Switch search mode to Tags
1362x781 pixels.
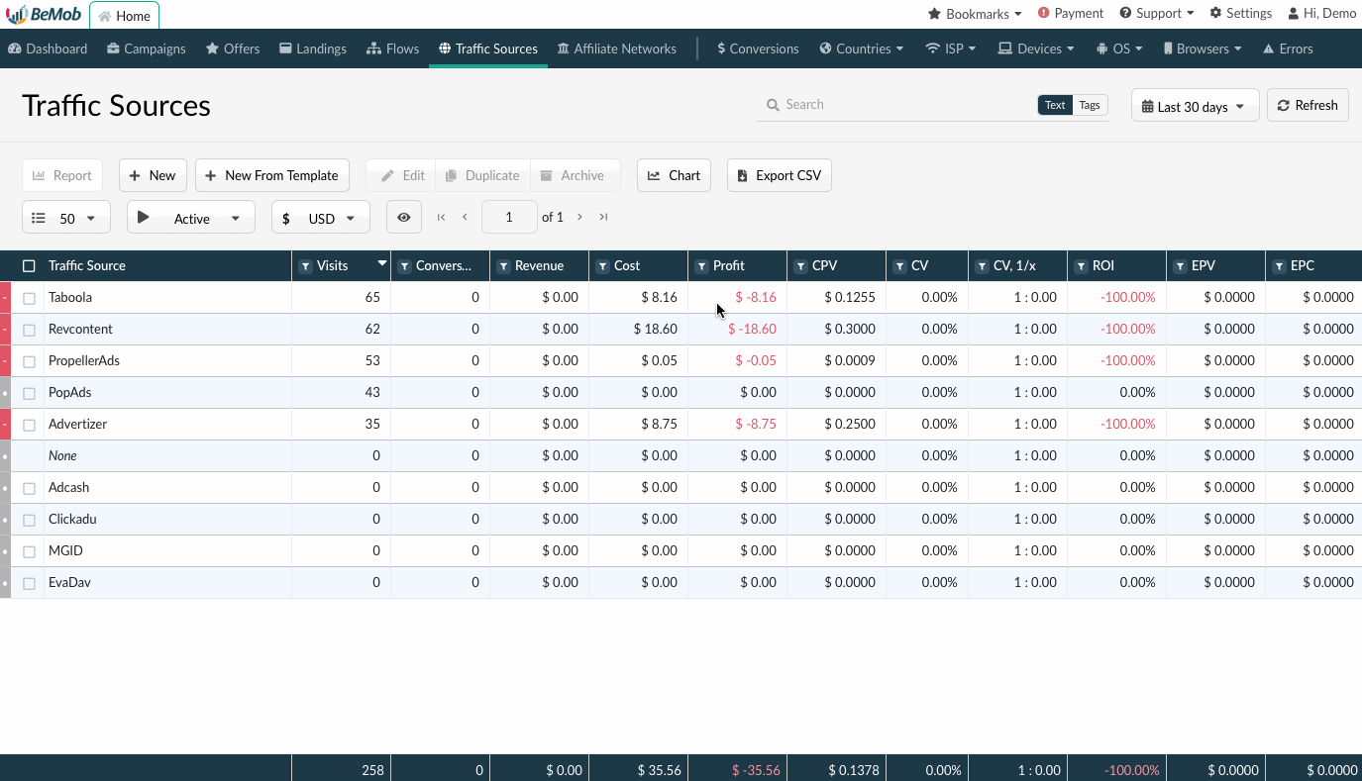pyautogui.click(x=1090, y=105)
